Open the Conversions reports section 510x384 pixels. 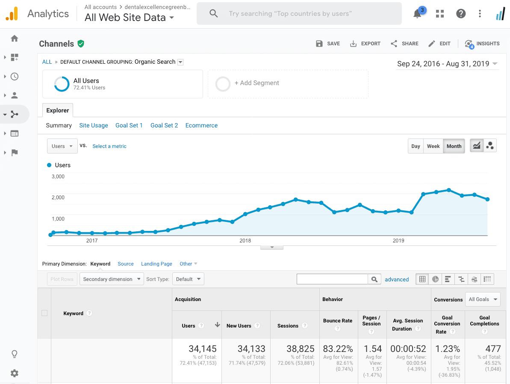coord(14,152)
